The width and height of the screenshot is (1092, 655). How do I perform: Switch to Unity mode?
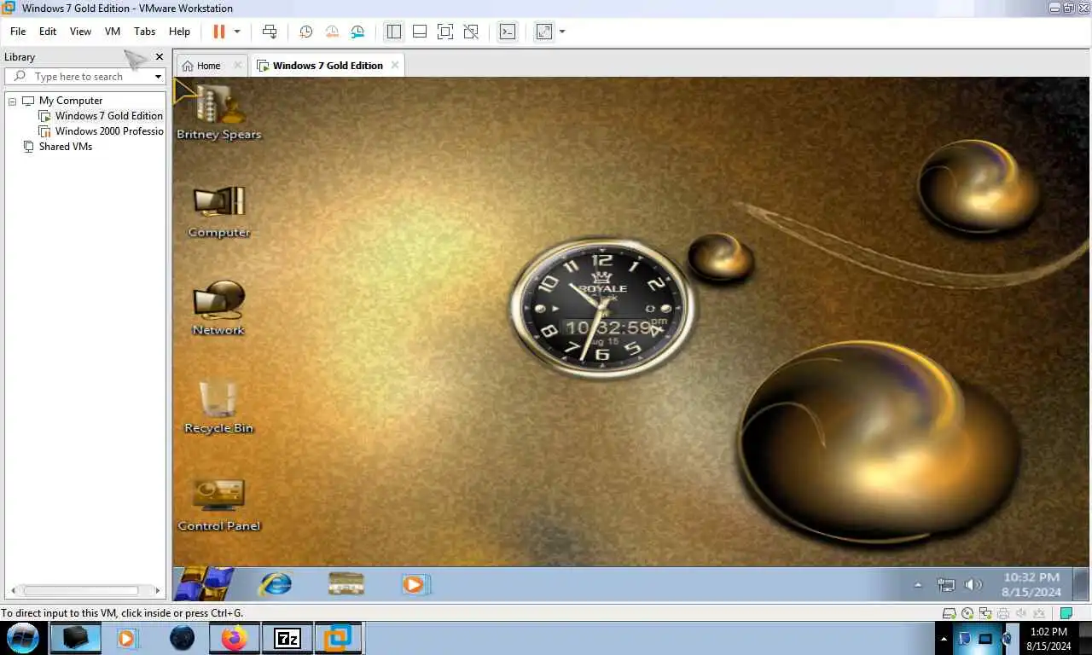point(471,32)
